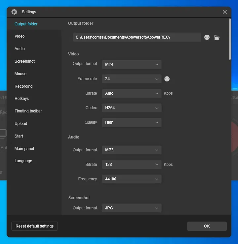Browse for output folder with ellipsis icon
Image resolution: width=238 pixels, height=244 pixels.
(207, 37)
